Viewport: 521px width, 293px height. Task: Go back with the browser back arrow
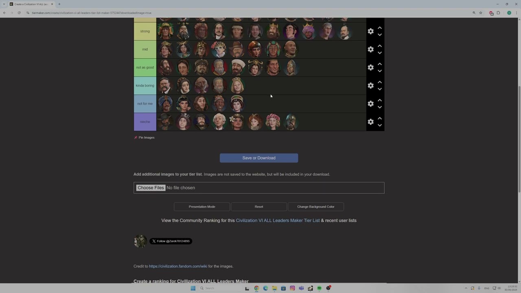click(4, 13)
